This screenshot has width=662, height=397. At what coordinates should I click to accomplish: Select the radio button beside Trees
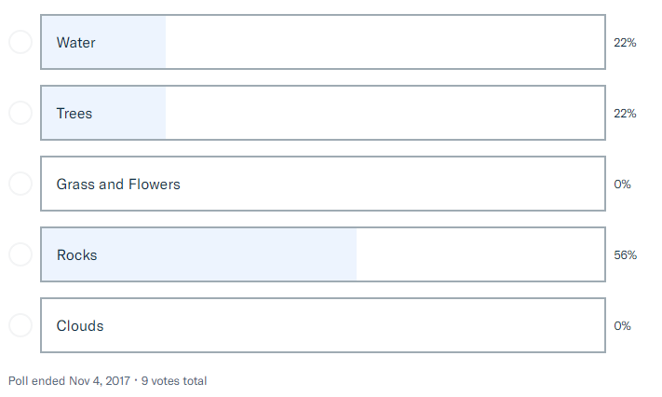click(20, 113)
